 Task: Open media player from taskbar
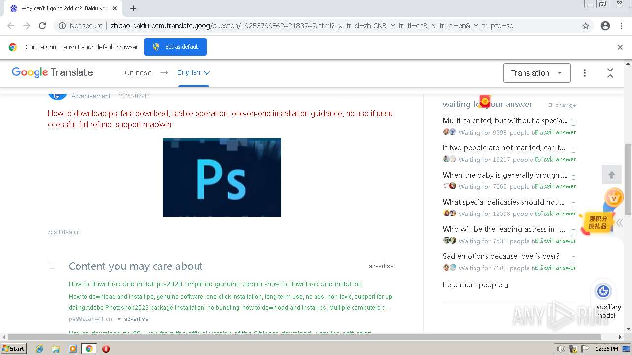[x=73, y=349]
